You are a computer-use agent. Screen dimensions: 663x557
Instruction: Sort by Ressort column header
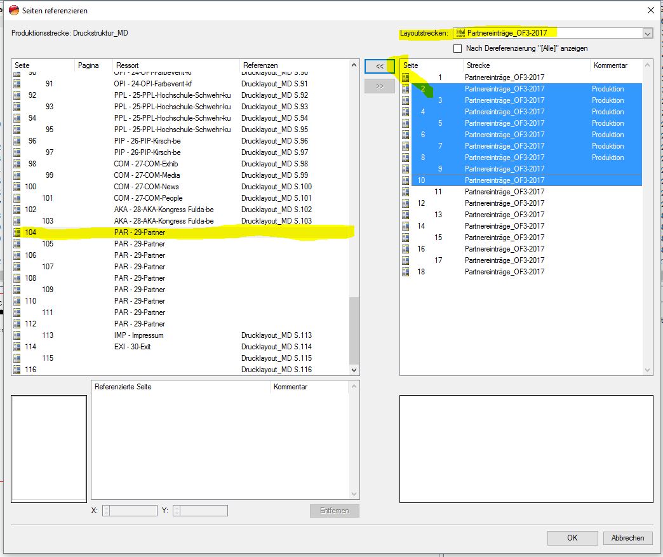point(176,65)
